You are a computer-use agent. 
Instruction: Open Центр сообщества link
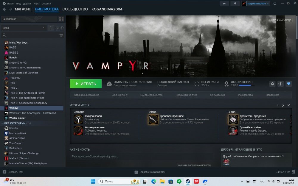click(x=151, y=95)
